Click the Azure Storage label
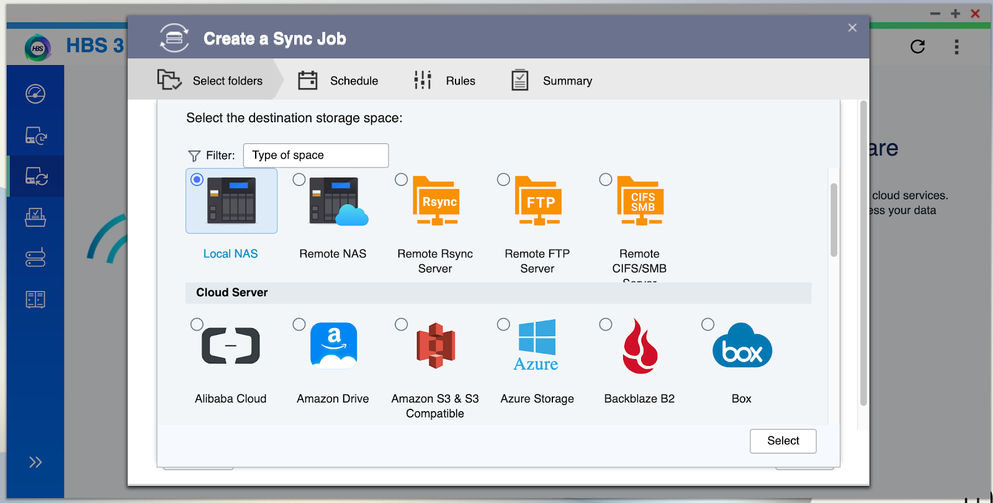 [x=537, y=399]
